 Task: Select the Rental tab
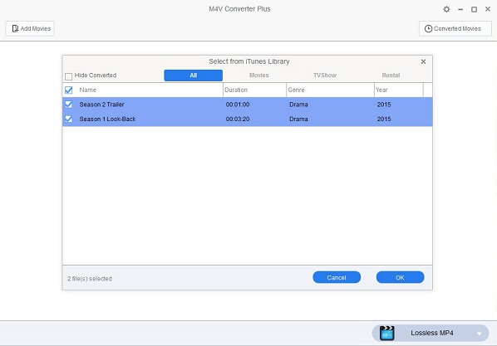click(x=391, y=76)
